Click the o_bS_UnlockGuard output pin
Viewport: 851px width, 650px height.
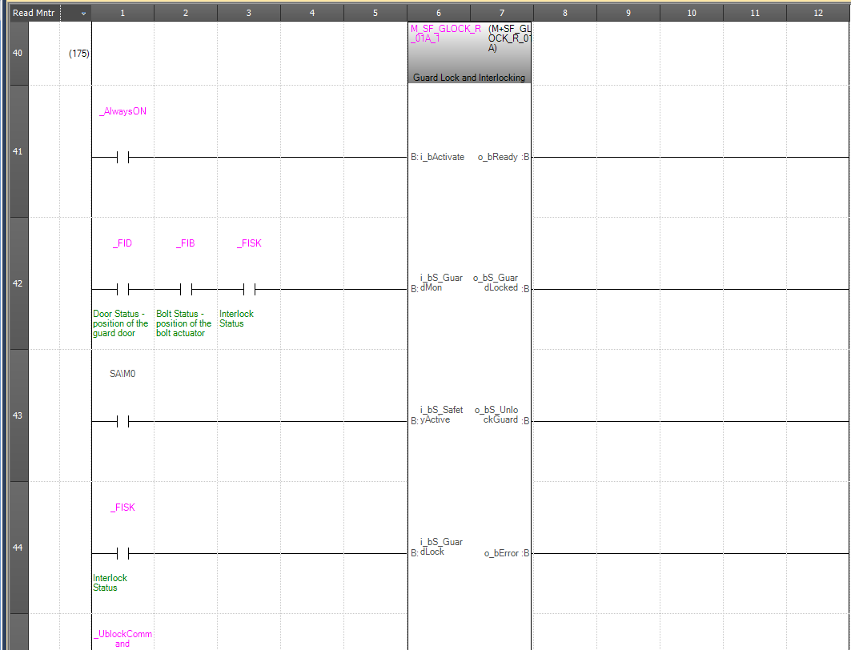(x=496, y=415)
